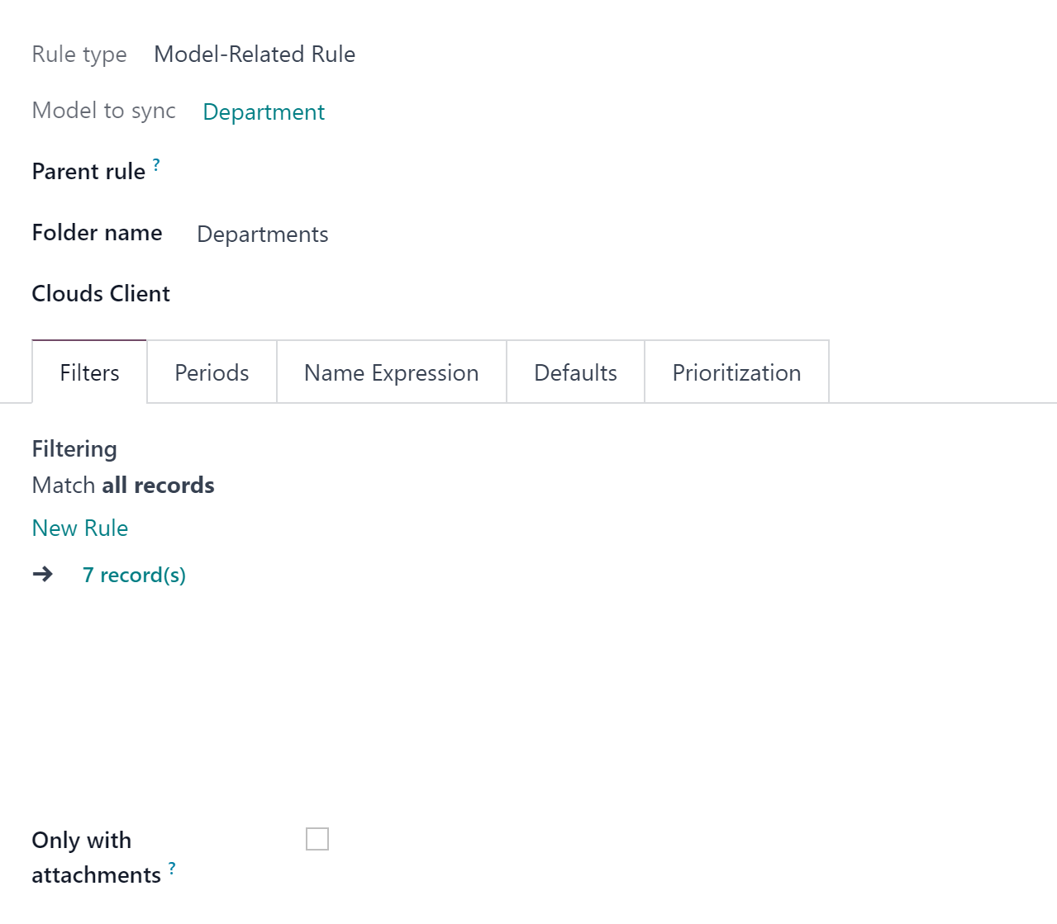The image size is (1057, 924).
Task: Switch to the Periods tab
Action: 212,372
